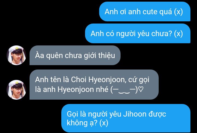Viewport: 197px width, 133px height.
Task: Click the glasses on the upper avatar's face
Action: coord(18,55)
